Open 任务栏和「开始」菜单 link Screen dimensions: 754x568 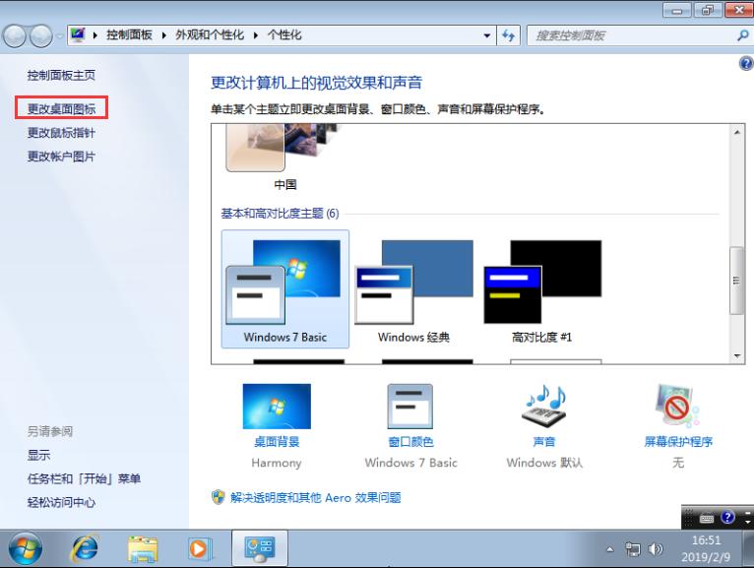(84, 478)
